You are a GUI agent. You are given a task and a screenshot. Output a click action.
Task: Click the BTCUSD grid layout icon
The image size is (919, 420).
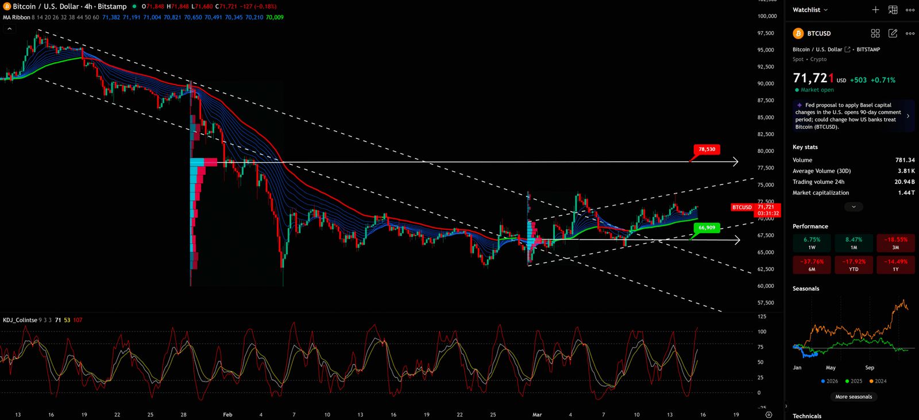[875, 33]
